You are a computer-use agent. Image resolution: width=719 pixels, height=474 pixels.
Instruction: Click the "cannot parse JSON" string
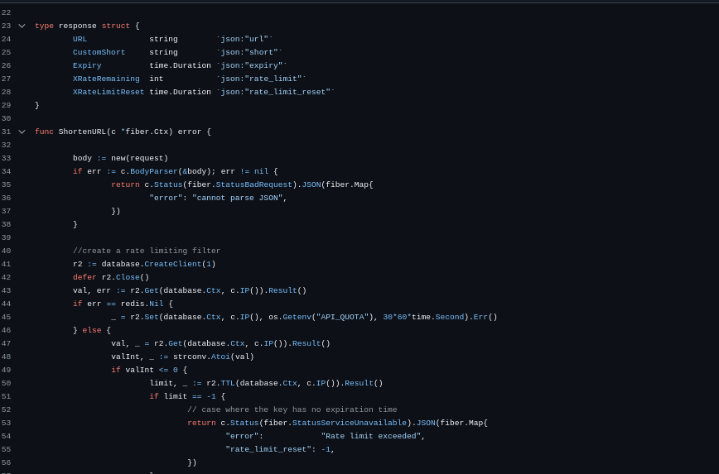click(239, 198)
